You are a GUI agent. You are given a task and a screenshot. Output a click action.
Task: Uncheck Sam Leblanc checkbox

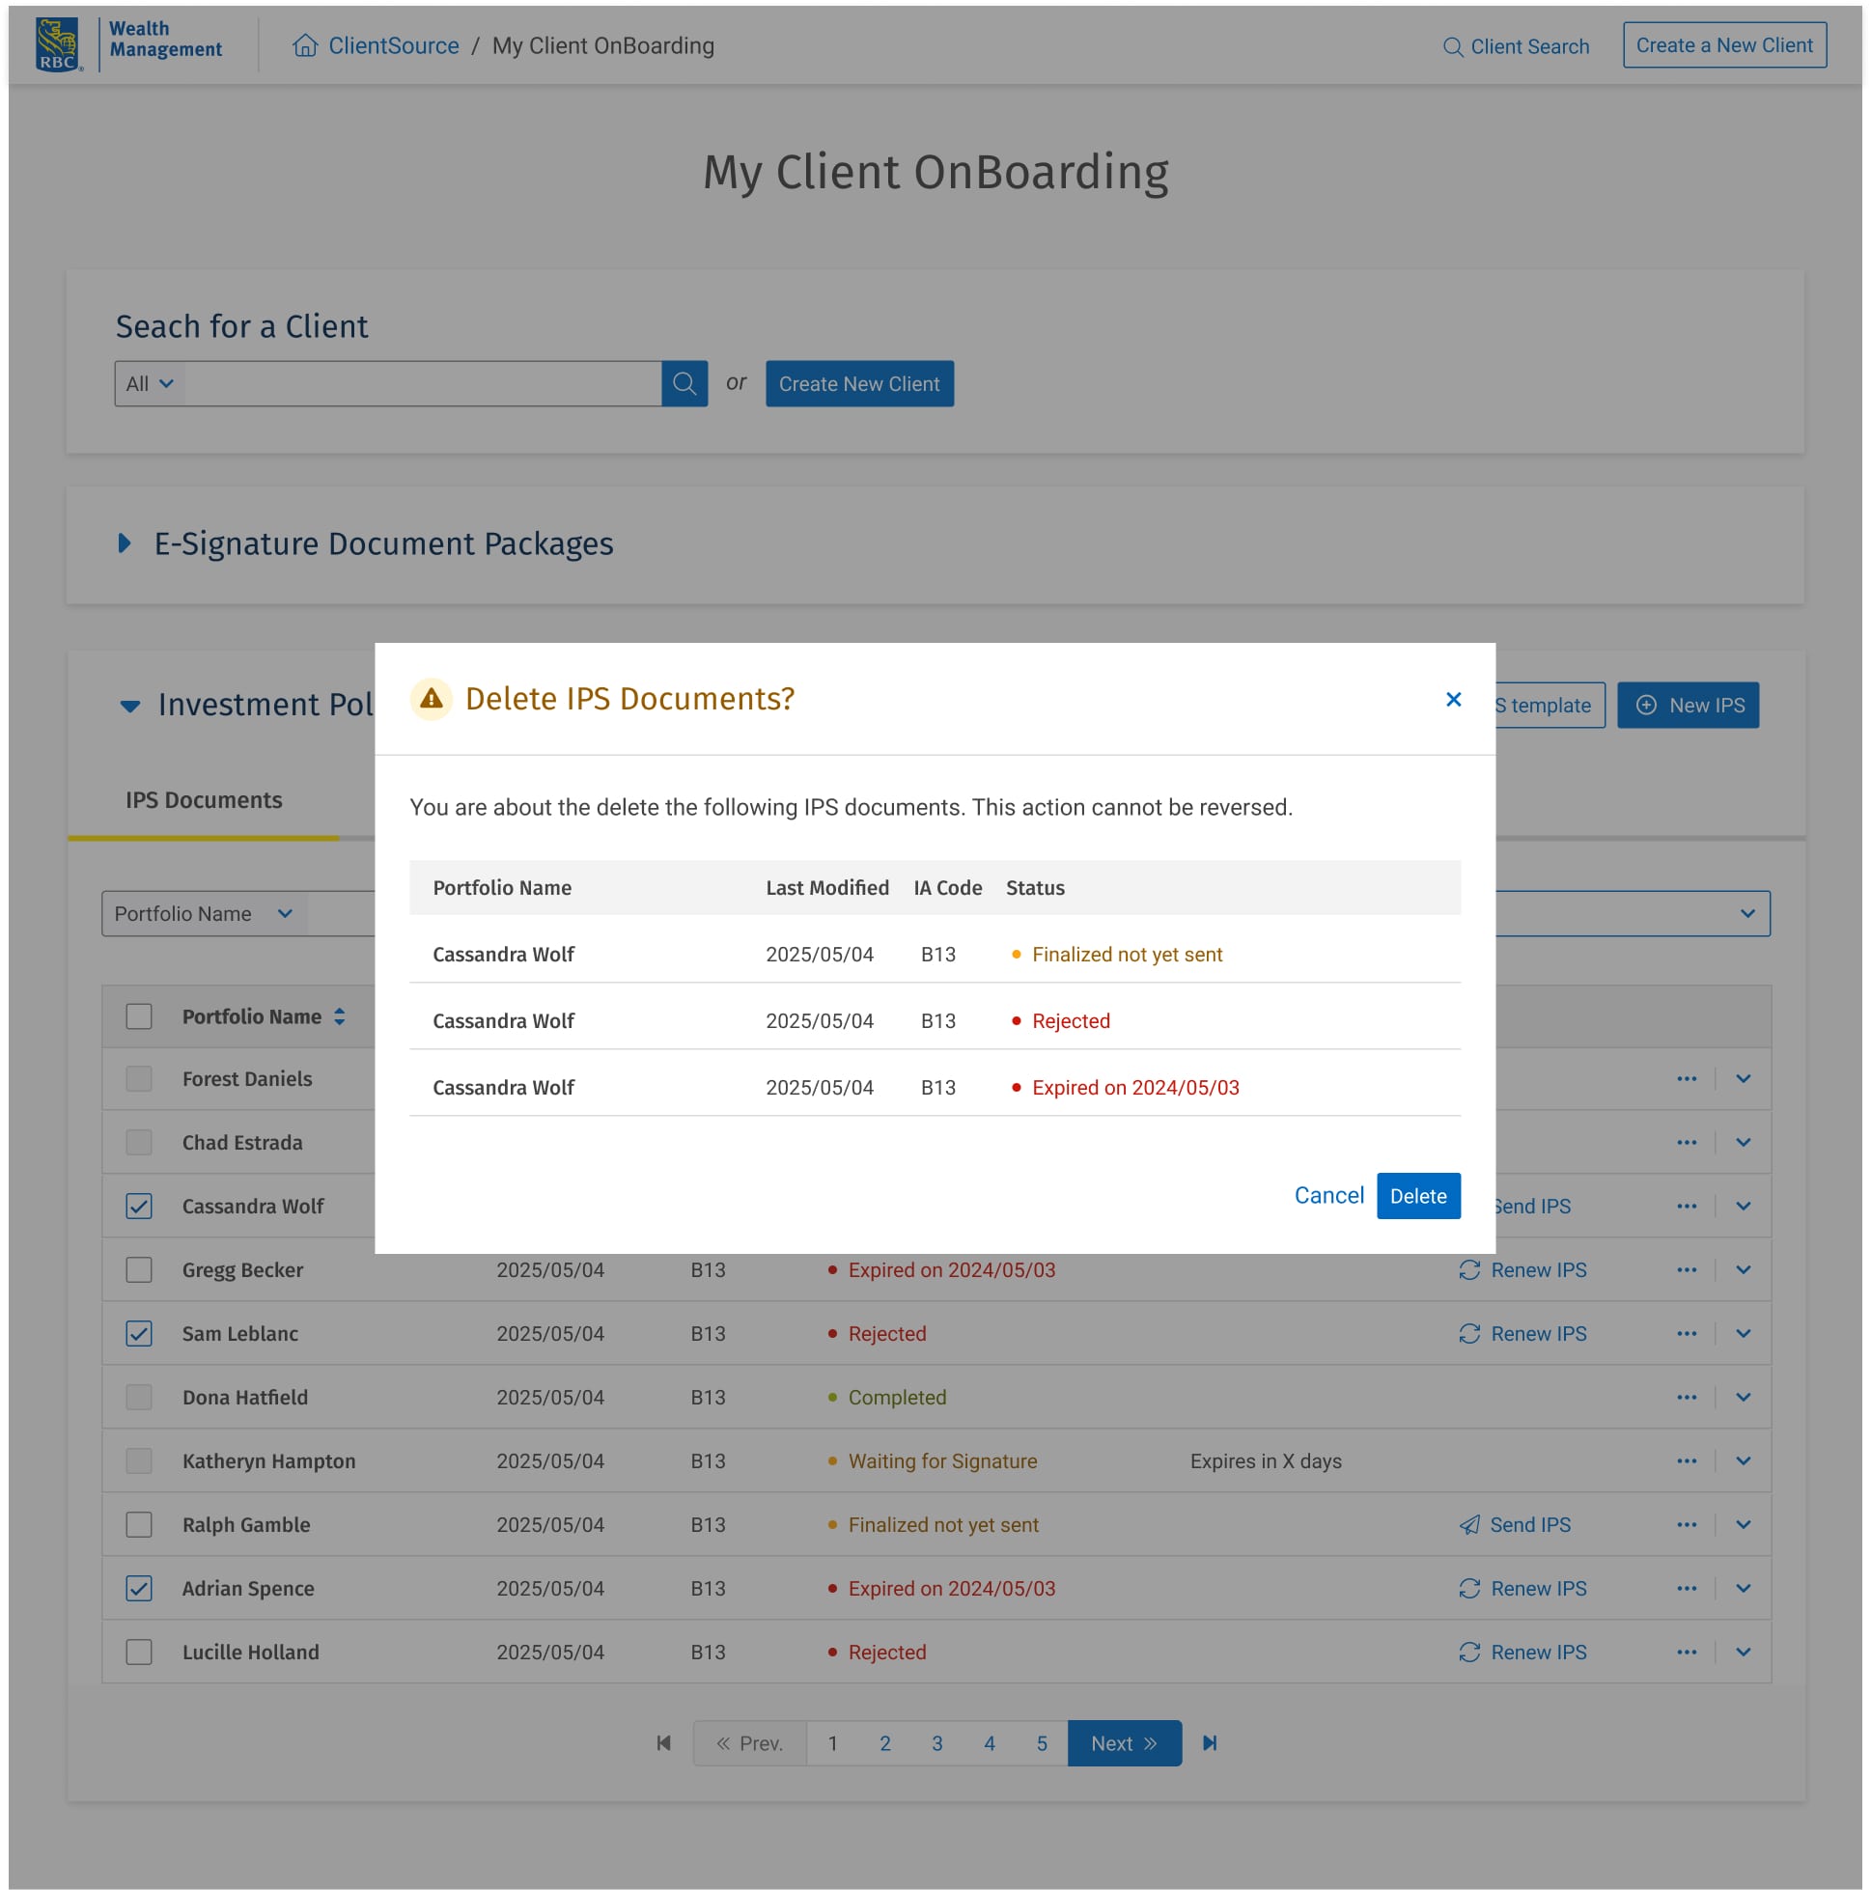coord(139,1333)
